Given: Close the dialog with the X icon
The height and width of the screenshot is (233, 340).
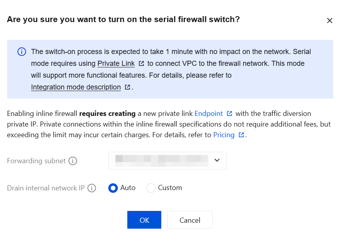Looking at the screenshot, I should (329, 21).
